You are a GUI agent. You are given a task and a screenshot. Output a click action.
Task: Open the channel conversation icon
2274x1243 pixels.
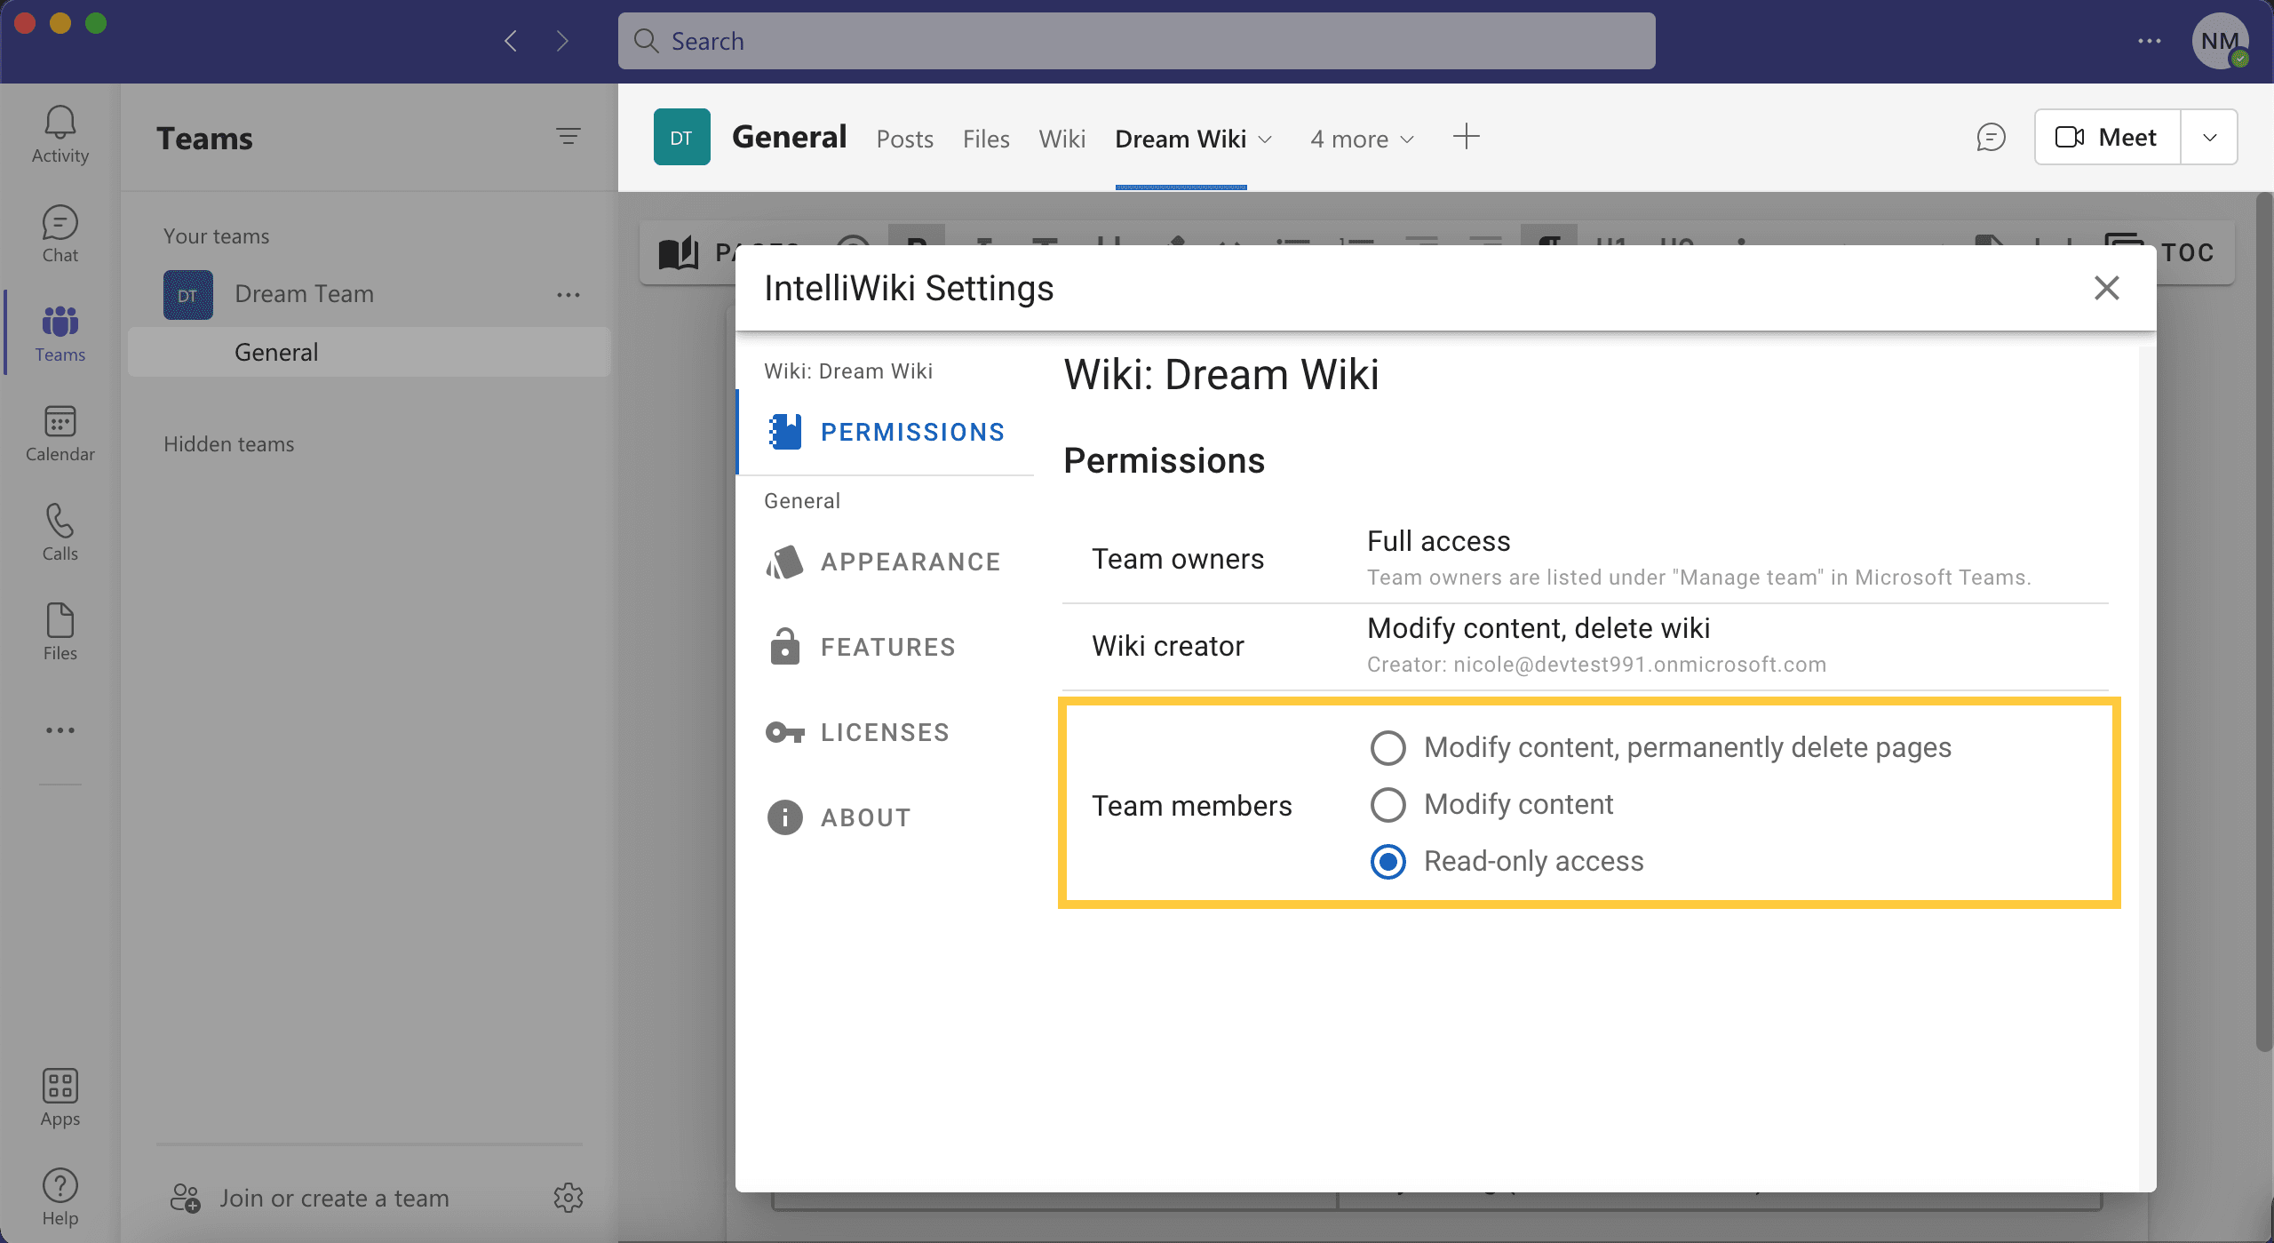pos(1991,137)
